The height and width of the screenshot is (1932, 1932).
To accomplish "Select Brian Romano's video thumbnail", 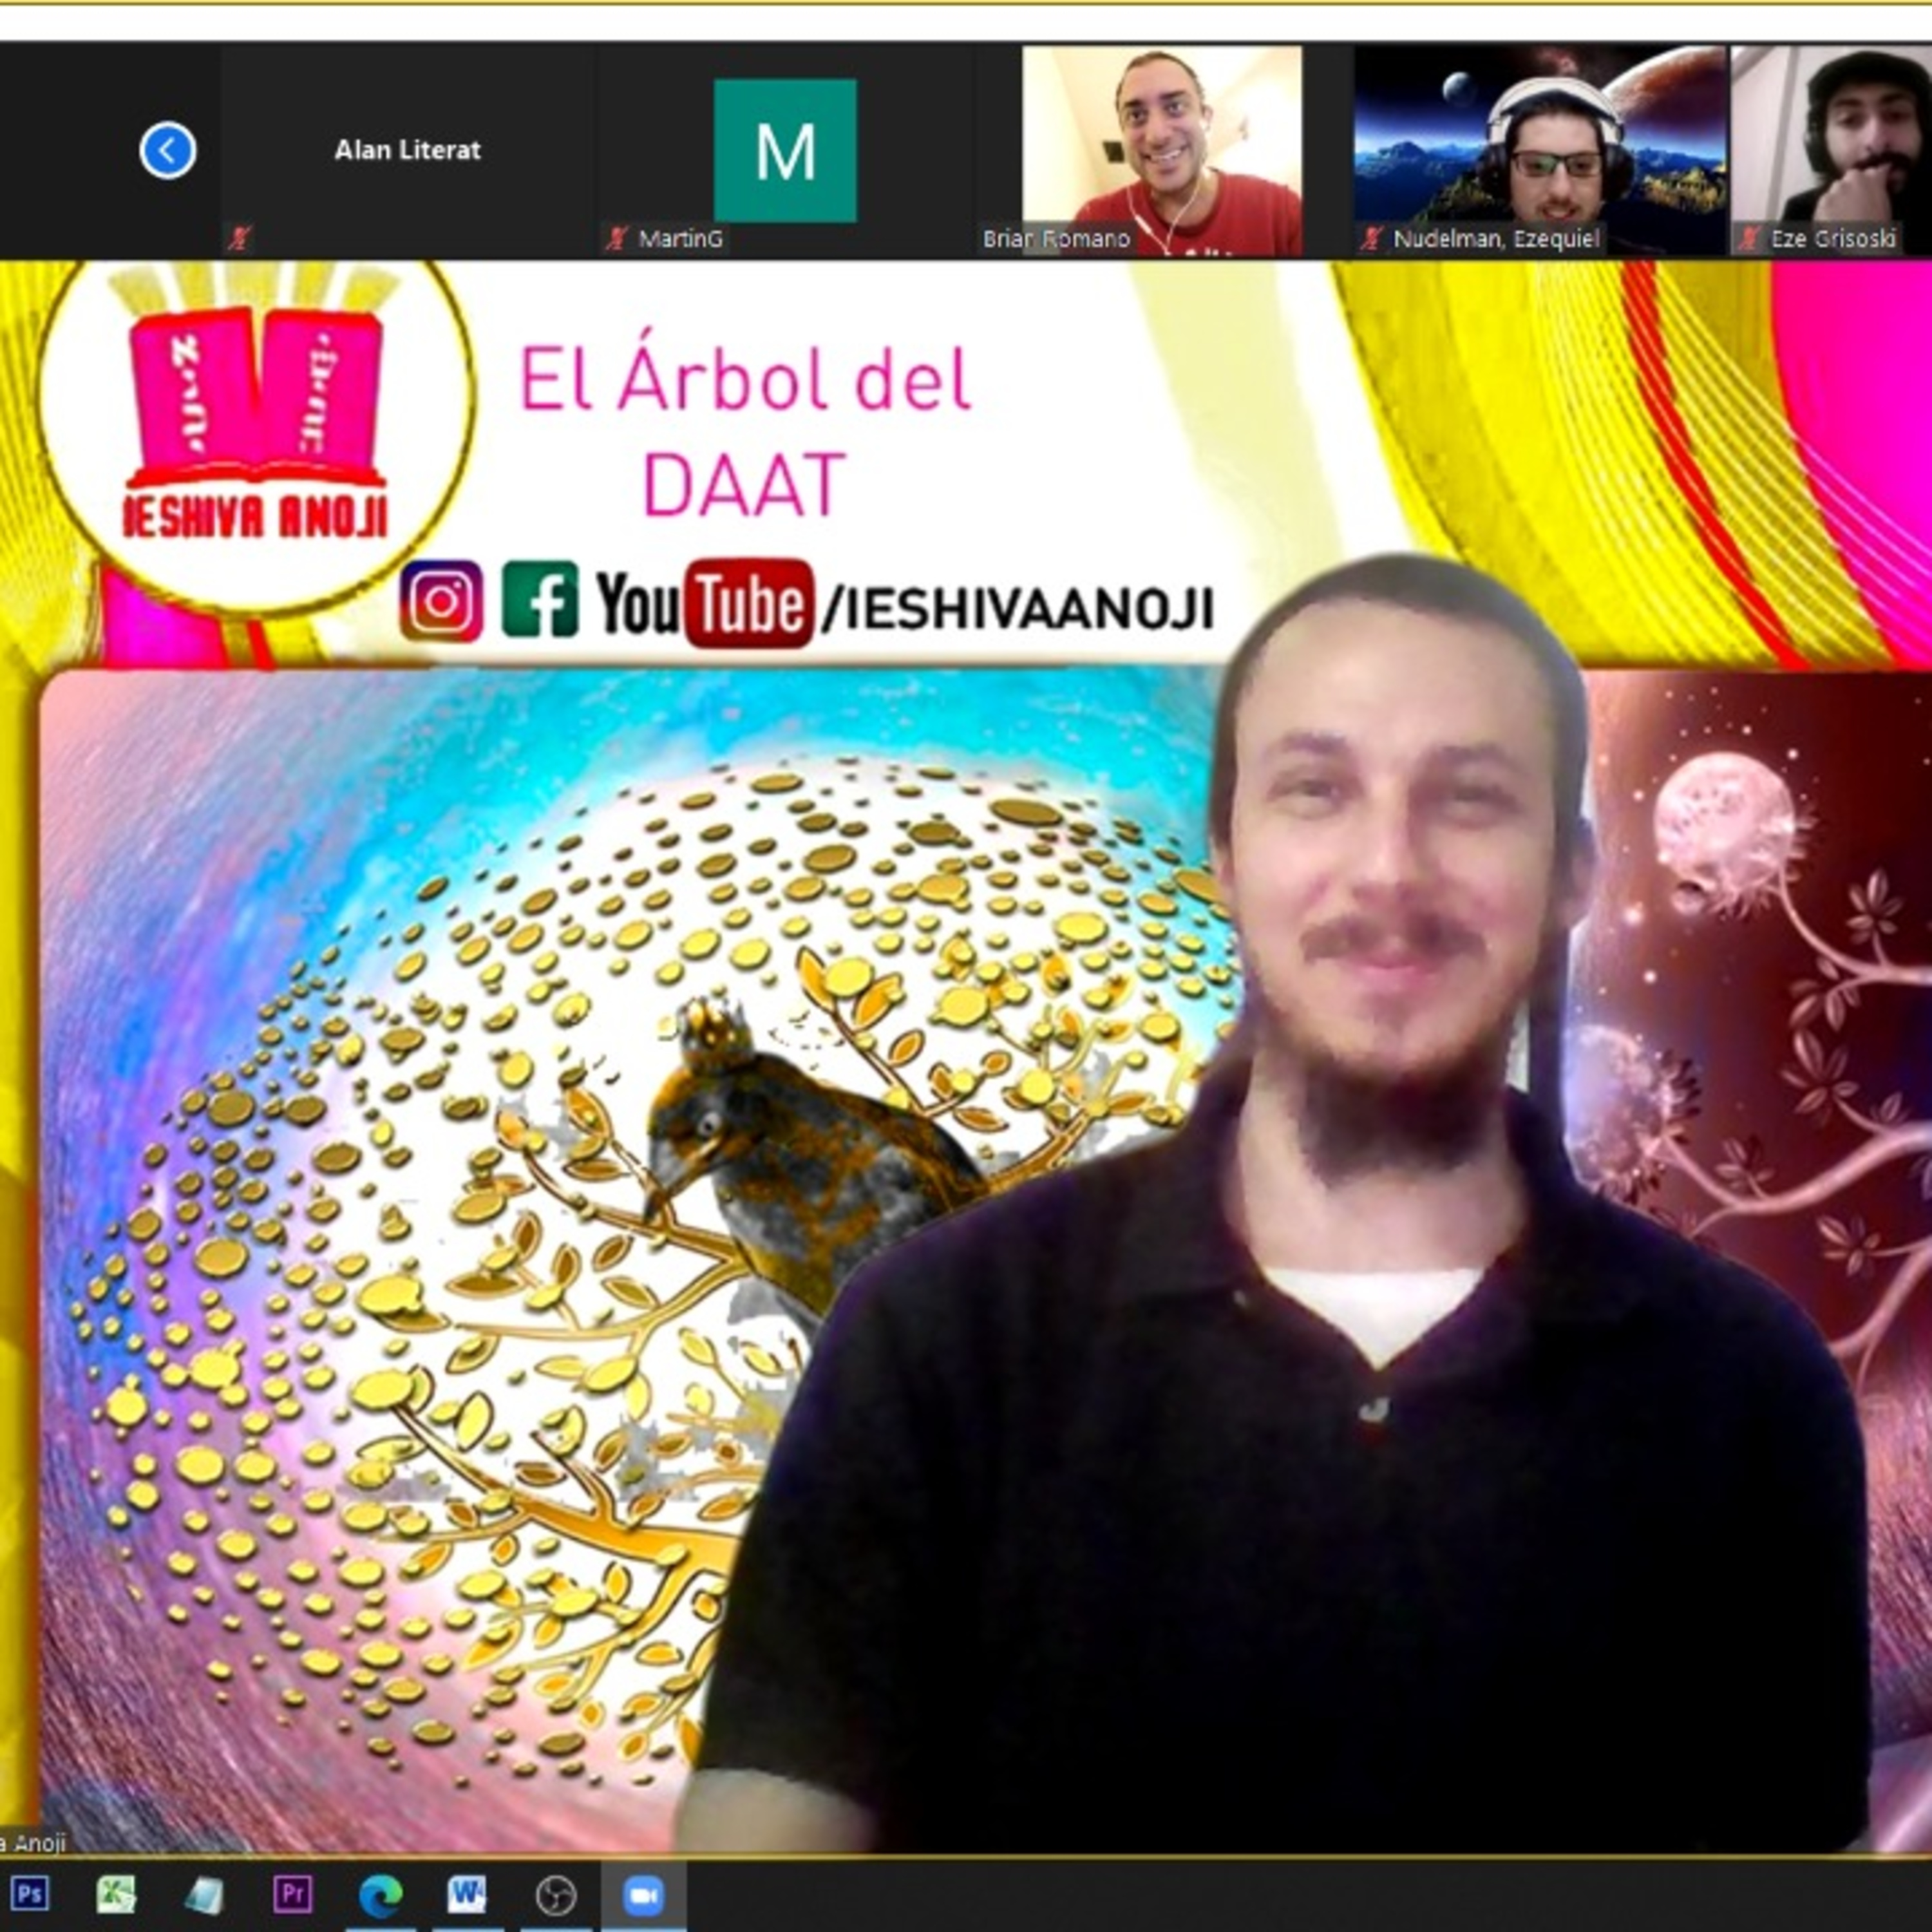I will tap(1162, 150).
